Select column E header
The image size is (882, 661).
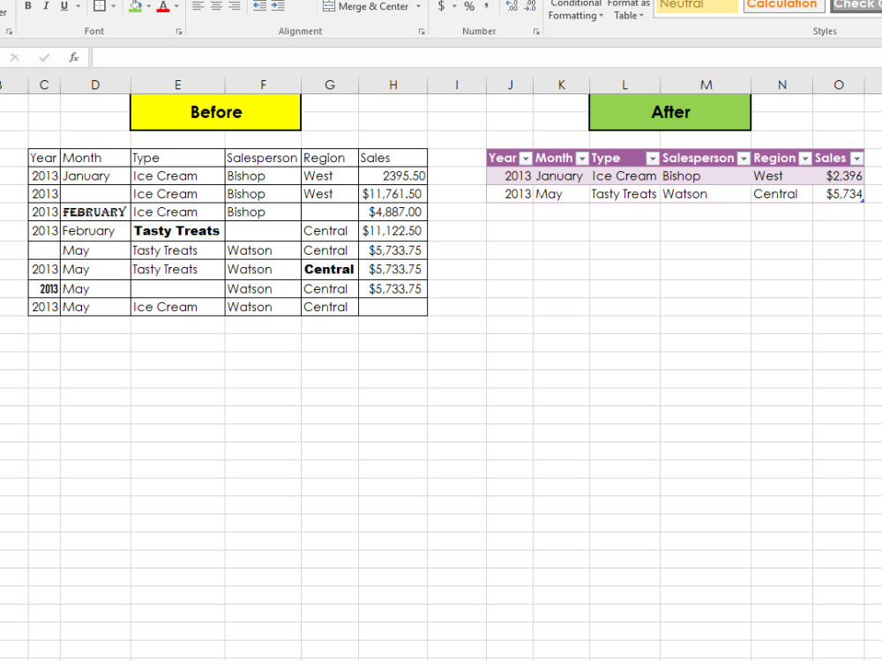(178, 85)
